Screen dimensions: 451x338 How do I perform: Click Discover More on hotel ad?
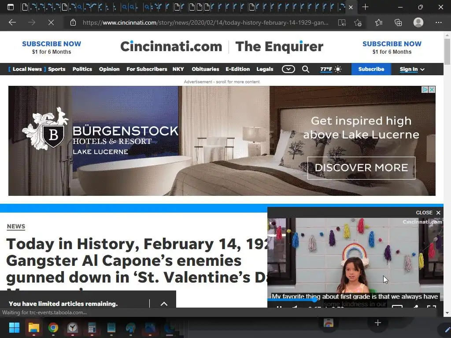coord(361,168)
